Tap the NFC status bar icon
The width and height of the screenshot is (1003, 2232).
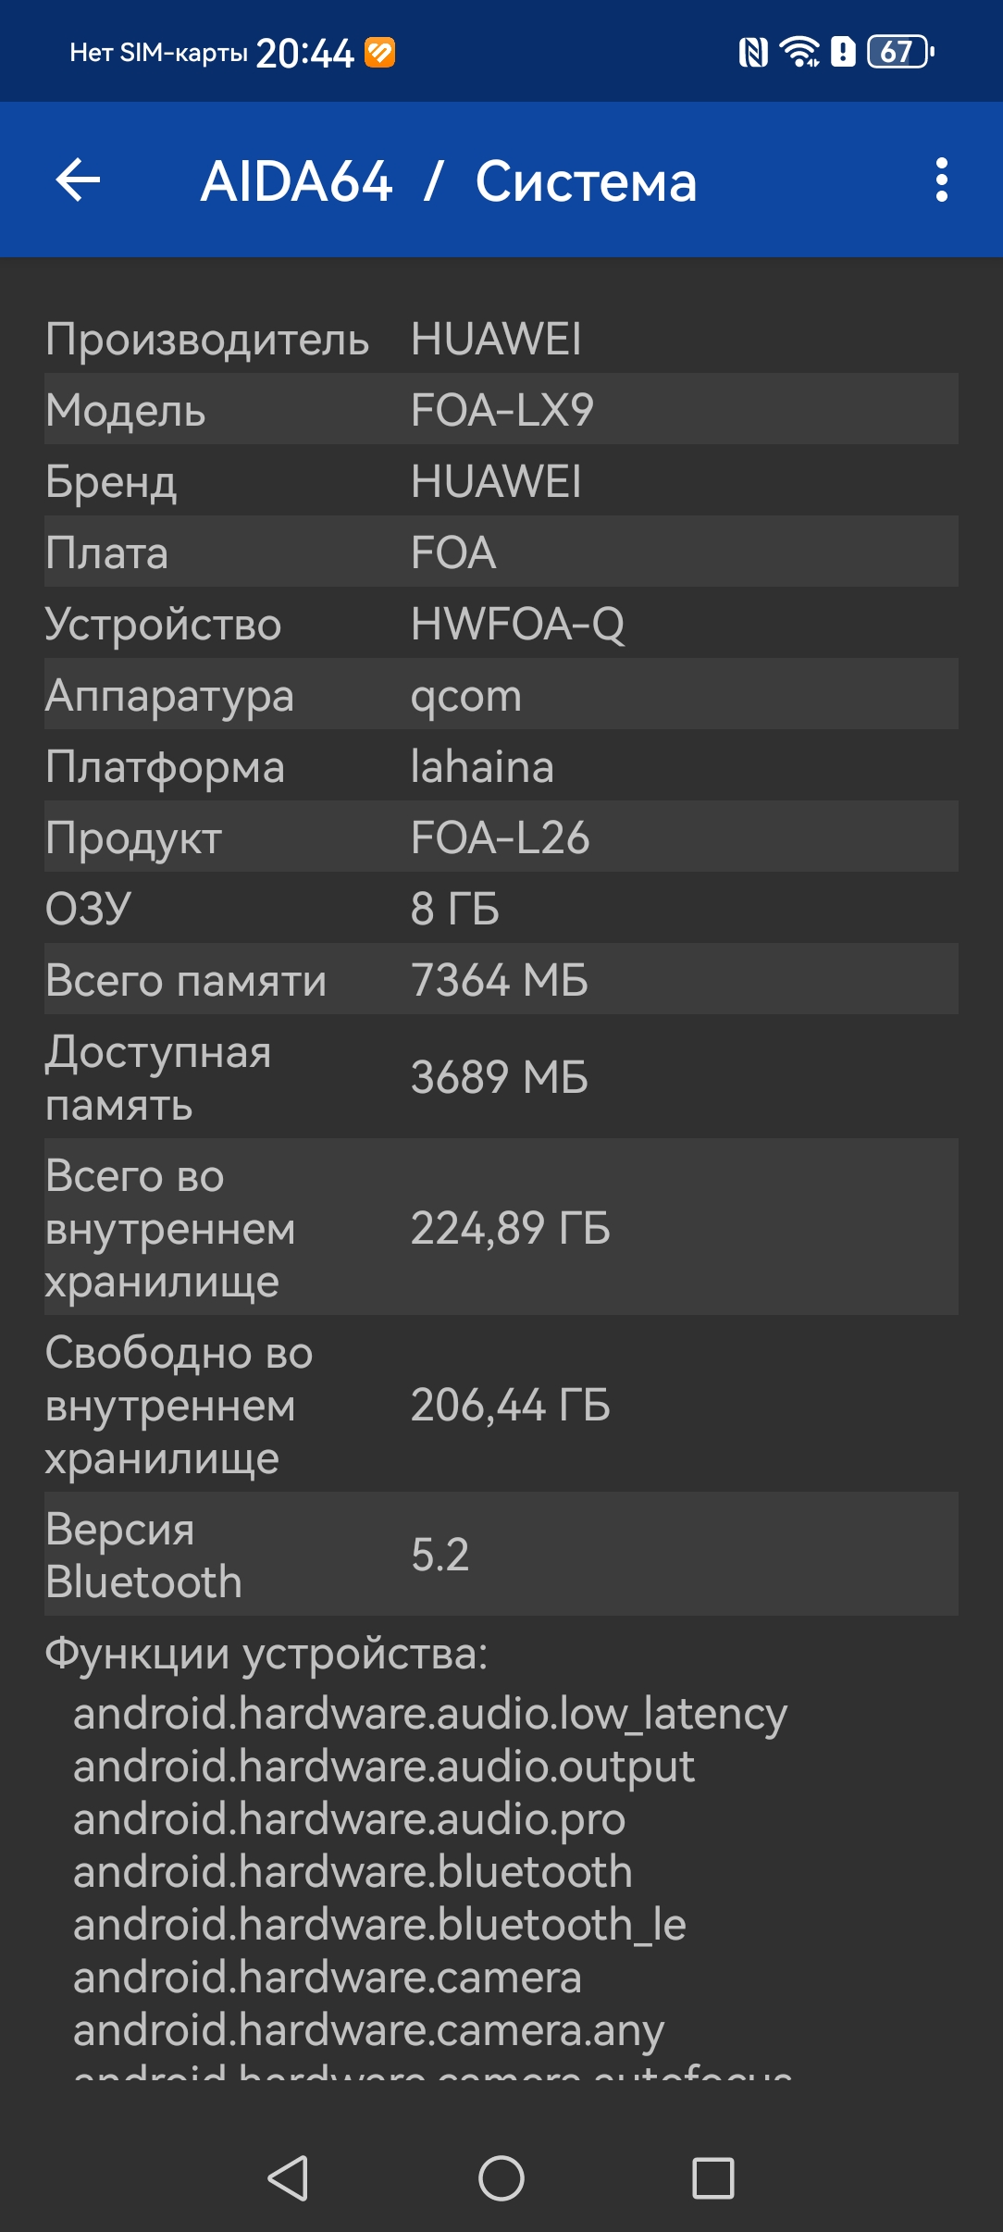[x=753, y=53]
